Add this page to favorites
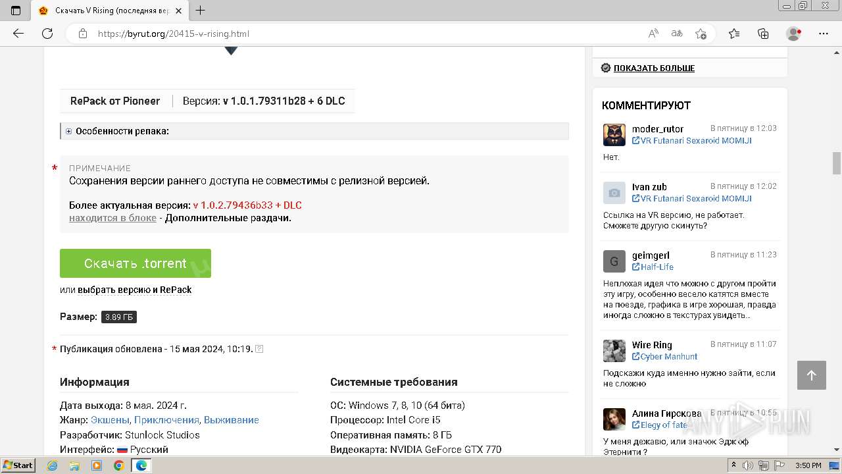The height and width of the screenshot is (474, 842). click(701, 34)
